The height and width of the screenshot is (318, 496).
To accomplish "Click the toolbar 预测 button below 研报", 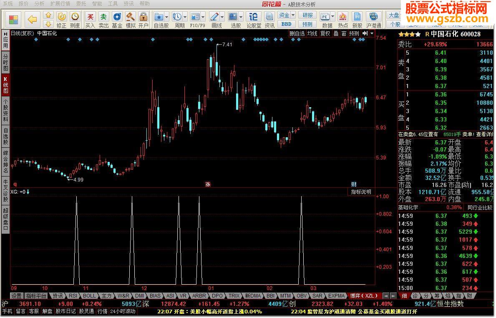I will pyautogui.click(x=307, y=24).
